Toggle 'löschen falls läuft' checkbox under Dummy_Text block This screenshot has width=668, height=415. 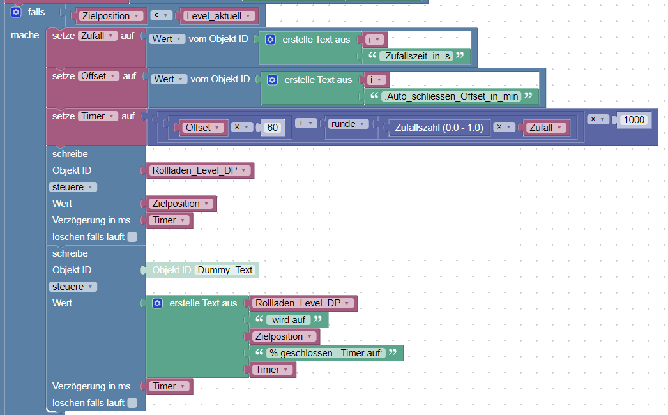point(132,403)
